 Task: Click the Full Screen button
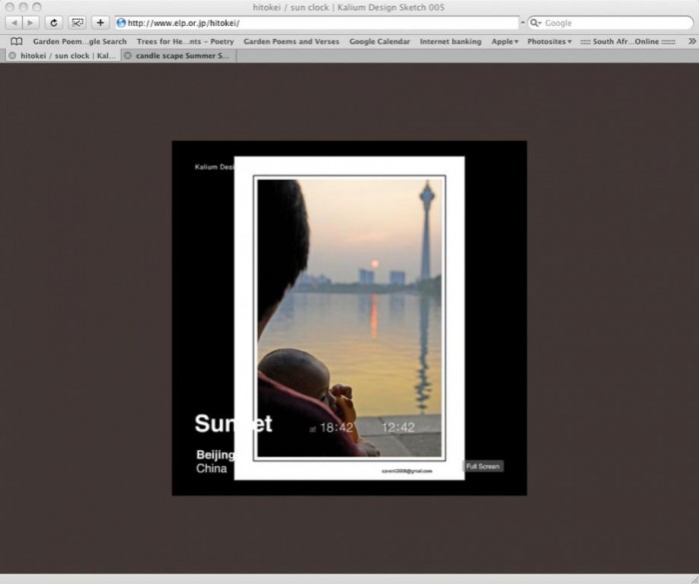[x=483, y=466]
